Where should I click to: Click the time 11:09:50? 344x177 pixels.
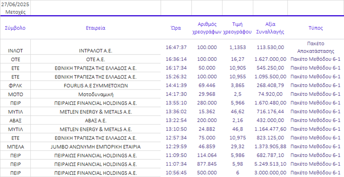[176, 155]
